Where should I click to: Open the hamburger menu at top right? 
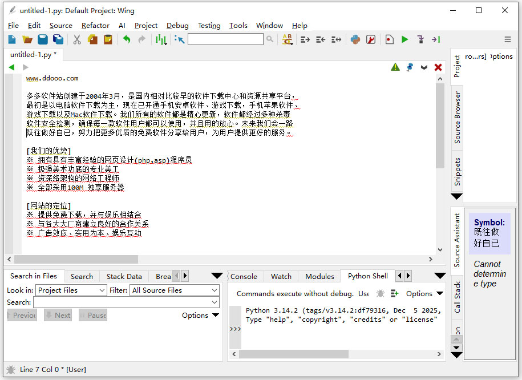507,39
